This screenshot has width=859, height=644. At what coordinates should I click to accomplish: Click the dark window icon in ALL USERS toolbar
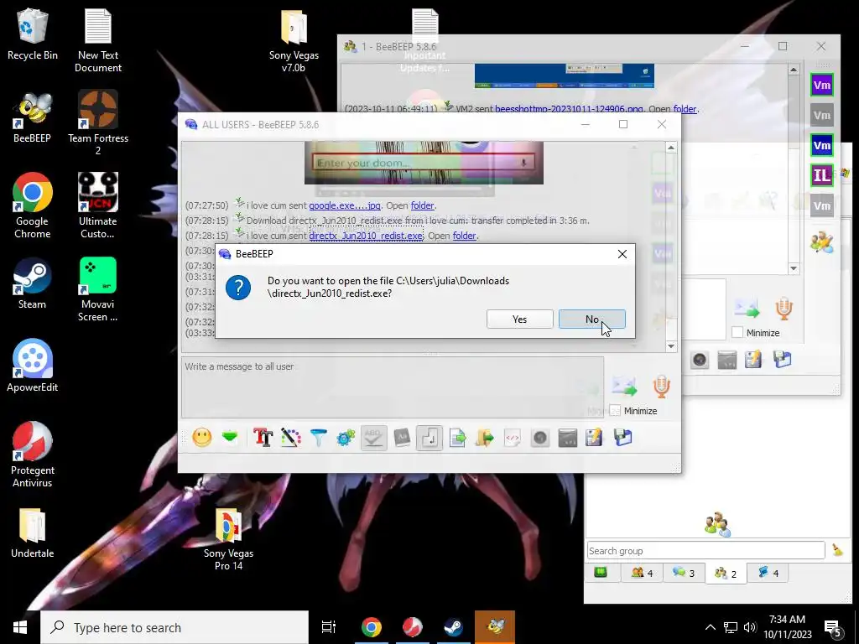[x=568, y=438]
